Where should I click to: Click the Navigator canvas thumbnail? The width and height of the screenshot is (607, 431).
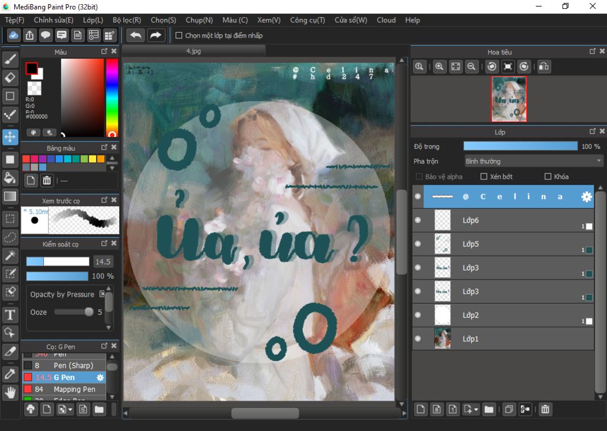(x=509, y=99)
